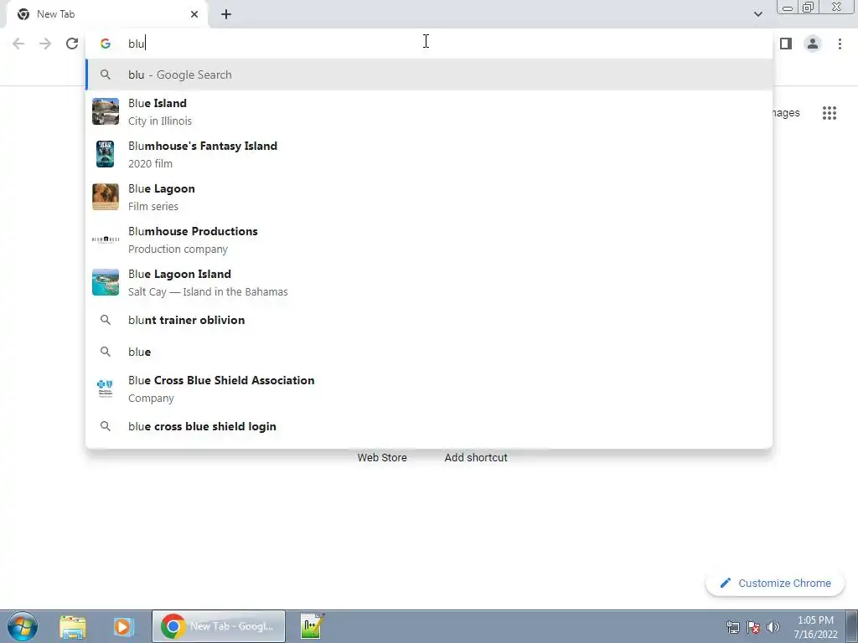The height and width of the screenshot is (643, 858).
Task: Click the Blue Cross Blue Shield logo
Action: [105, 388]
